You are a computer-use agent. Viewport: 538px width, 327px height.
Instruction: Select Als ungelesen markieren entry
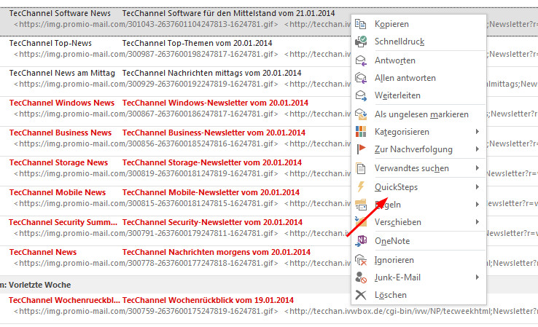(418, 114)
